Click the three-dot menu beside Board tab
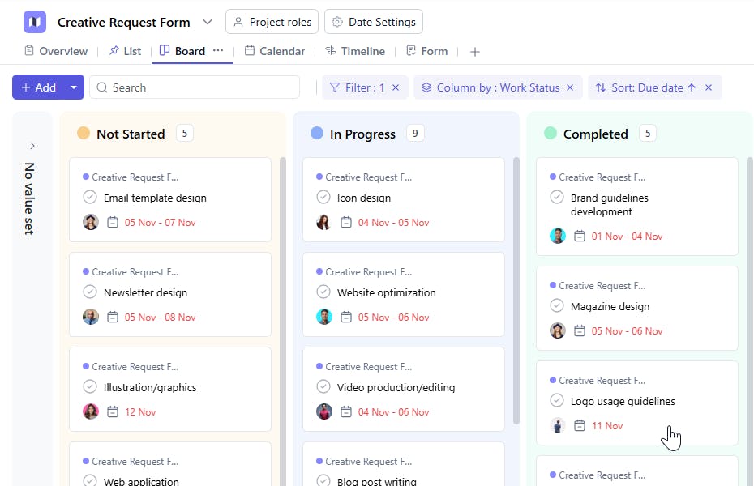Viewport: 754px width, 486px height. coord(218,51)
